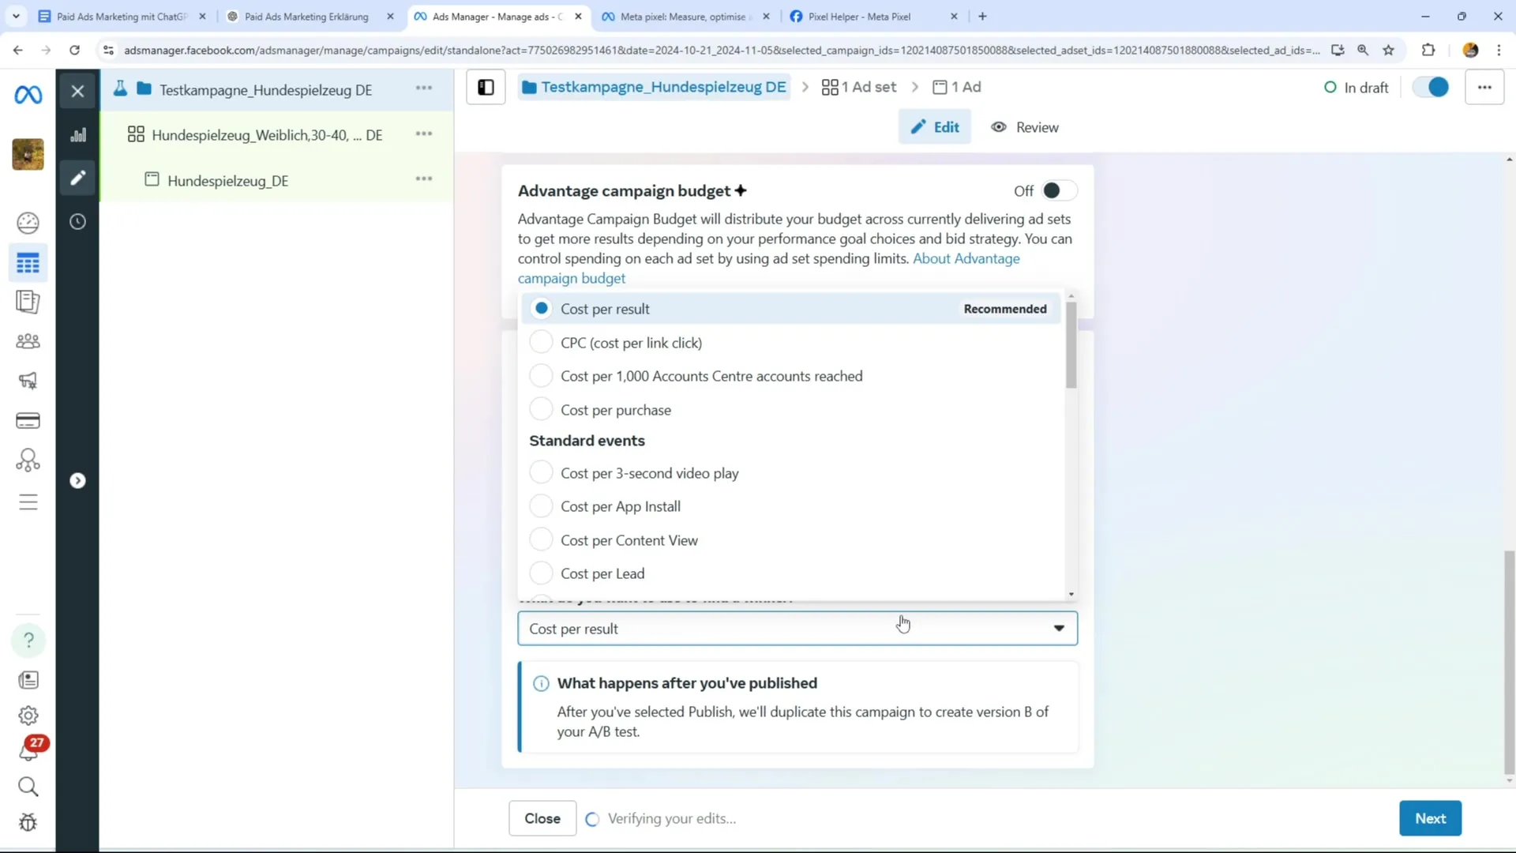Viewport: 1516px width, 853px height.
Task: Select the pencil edit icon in the dark sidebar
Action: click(x=77, y=178)
